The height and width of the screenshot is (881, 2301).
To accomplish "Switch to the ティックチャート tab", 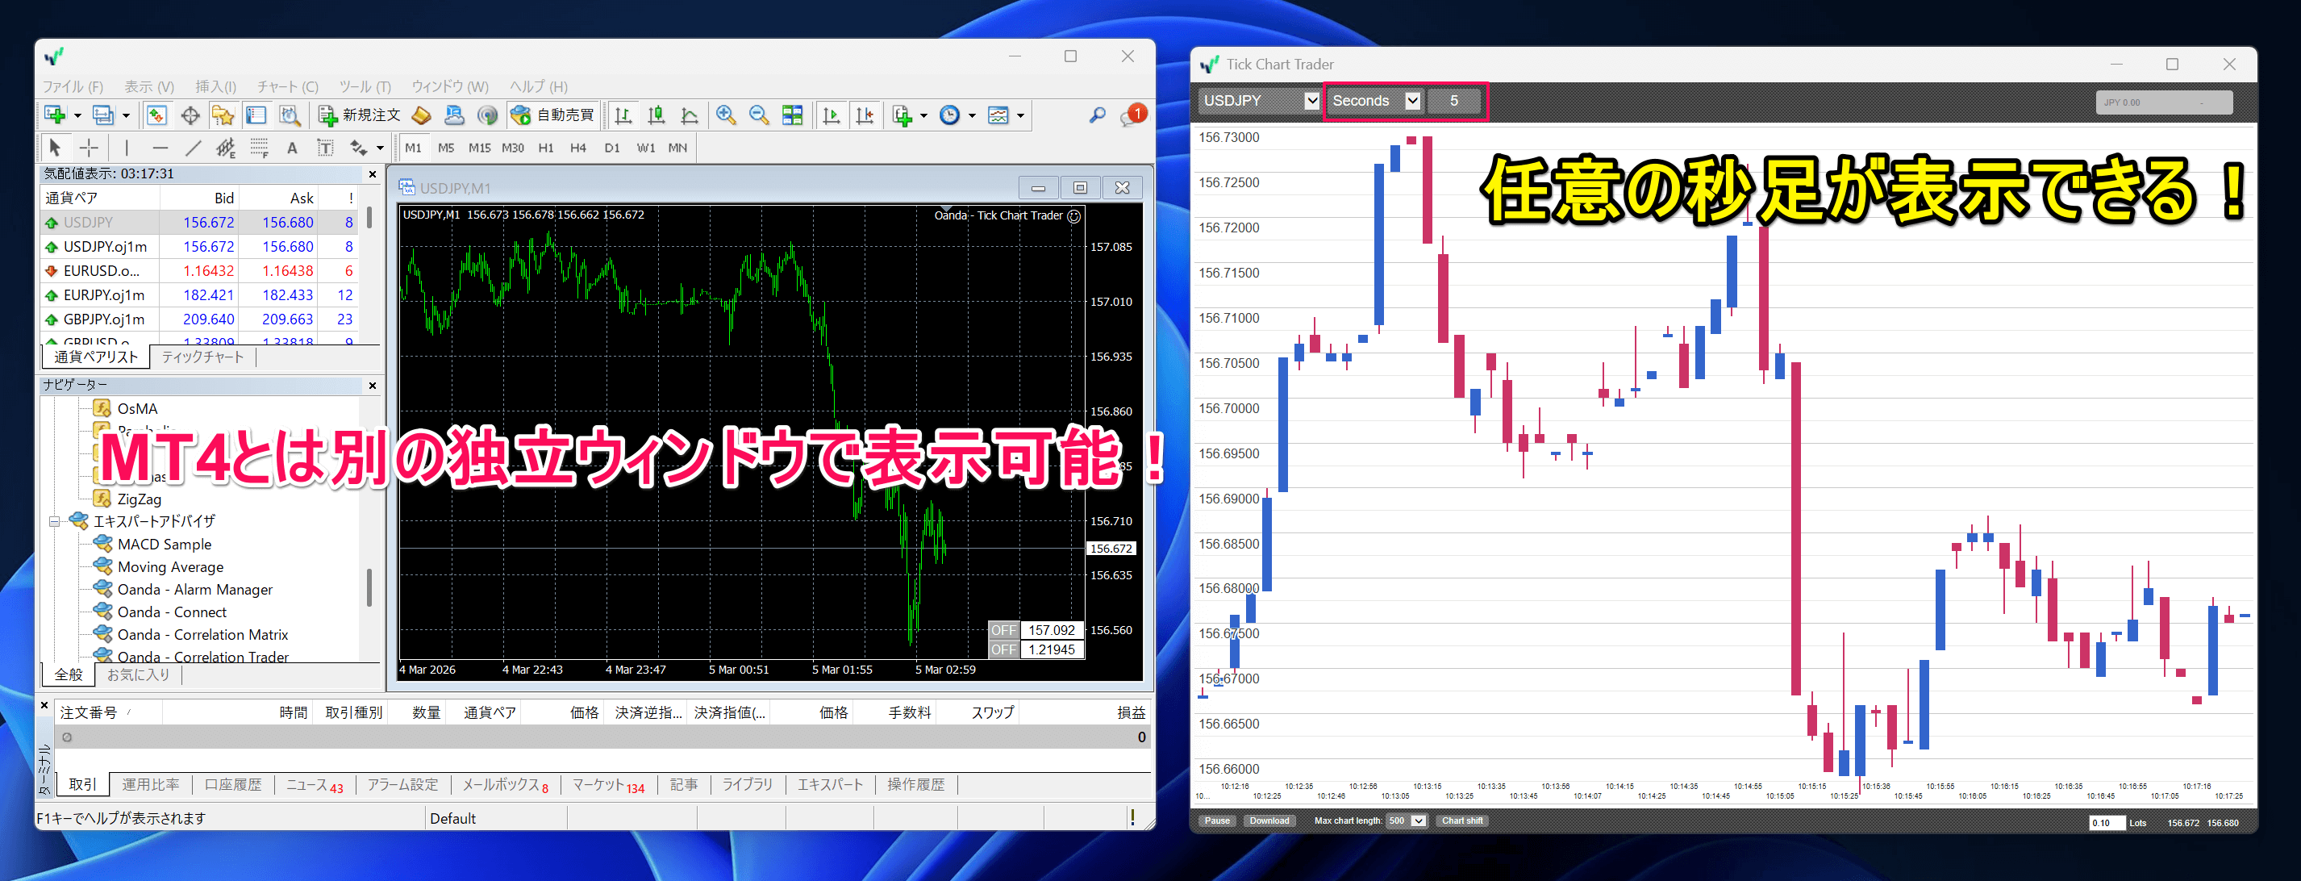I will coord(202,357).
